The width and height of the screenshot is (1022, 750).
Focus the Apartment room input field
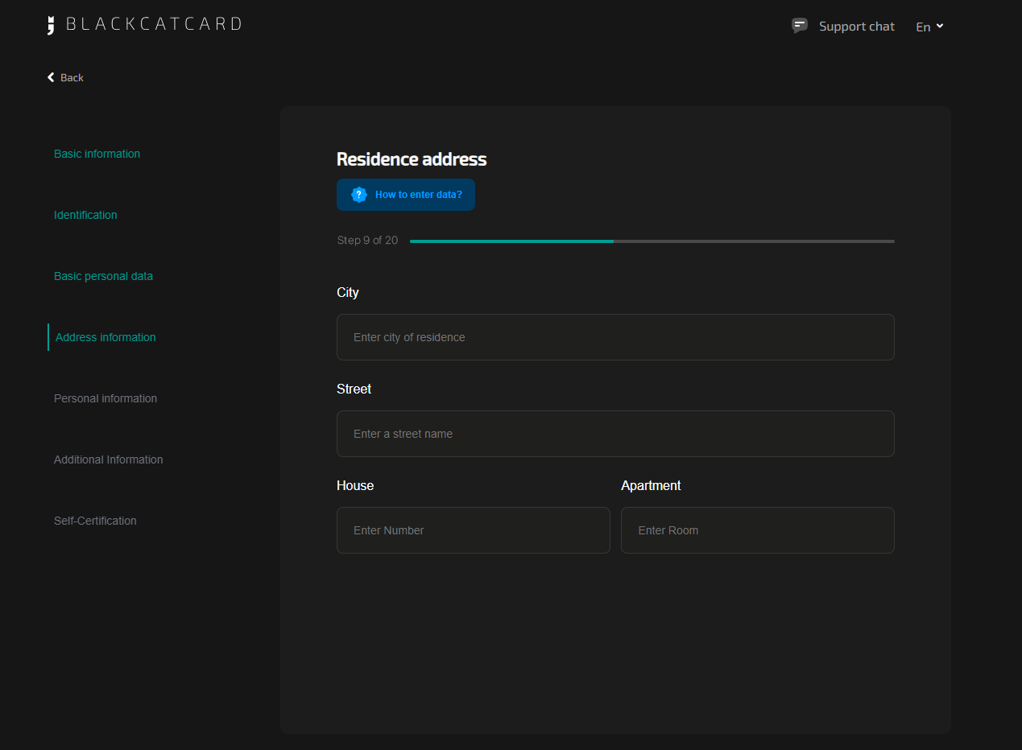click(758, 530)
